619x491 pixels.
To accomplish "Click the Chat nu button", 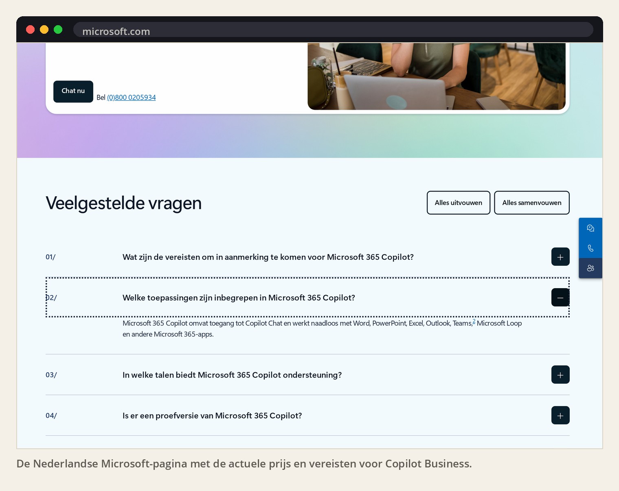I will coord(73,91).
